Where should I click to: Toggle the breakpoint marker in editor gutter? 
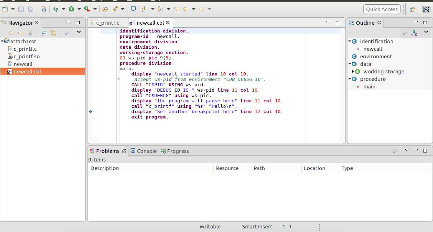tap(91, 112)
